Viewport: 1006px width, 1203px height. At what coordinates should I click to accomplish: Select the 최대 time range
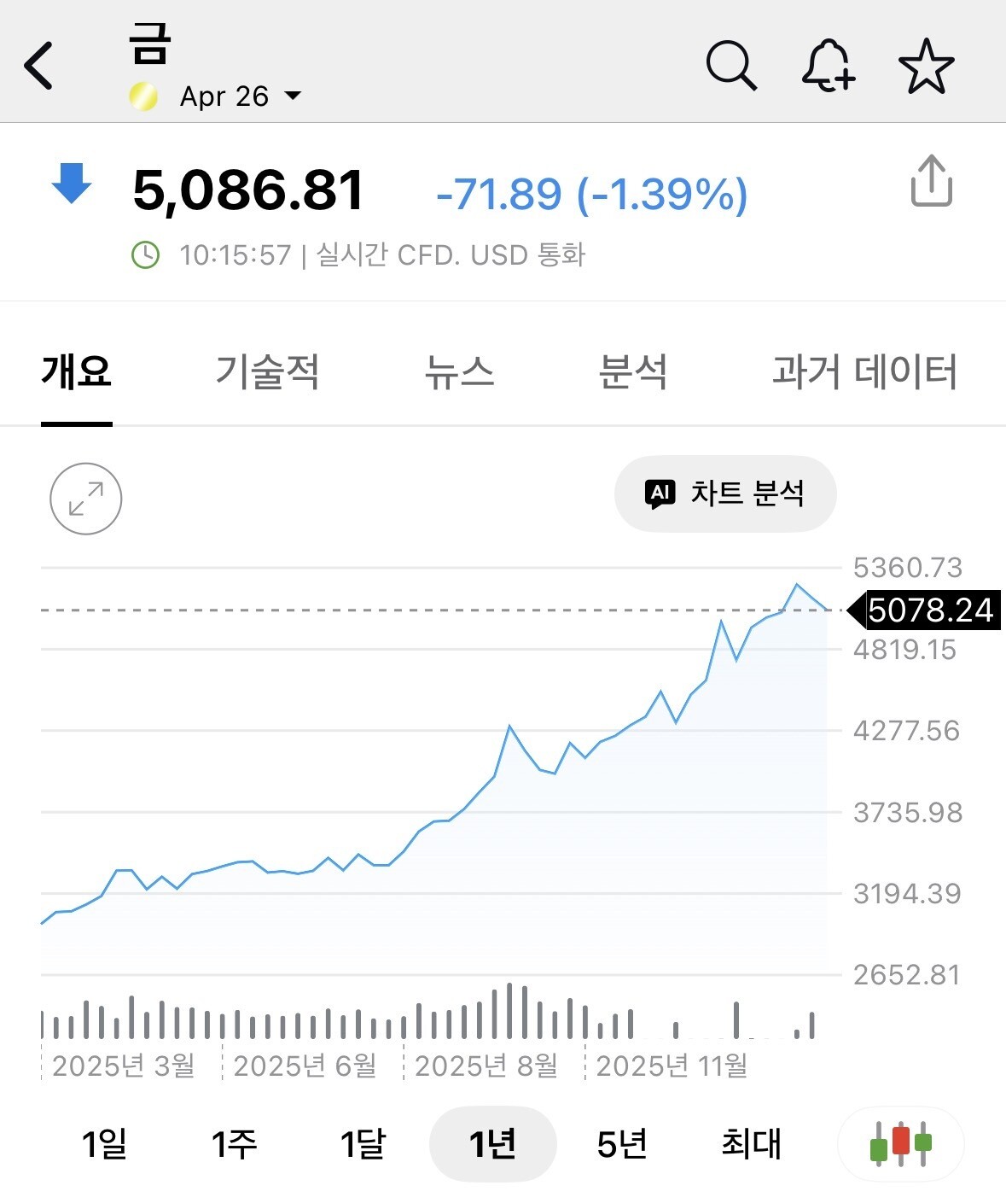pyautogui.click(x=751, y=1143)
